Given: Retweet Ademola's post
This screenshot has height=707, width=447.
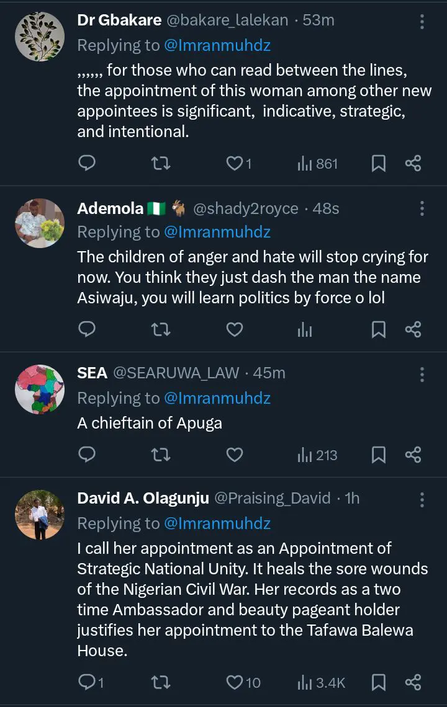Looking at the screenshot, I should pos(161,329).
